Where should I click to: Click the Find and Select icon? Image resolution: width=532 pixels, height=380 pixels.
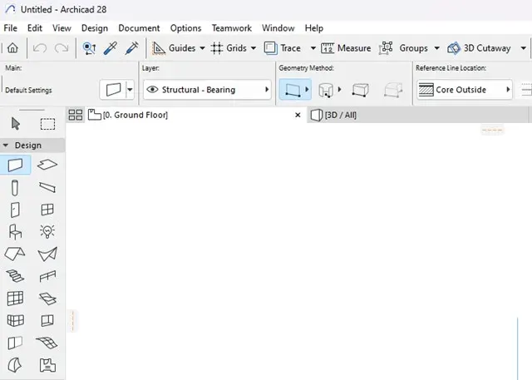tap(89, 48)
